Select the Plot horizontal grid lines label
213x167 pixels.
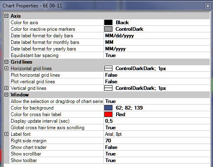35,75
